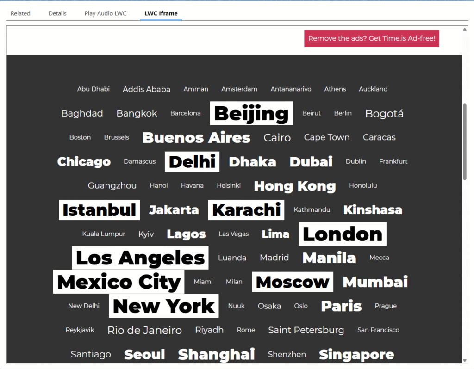The image size is (474, 369).
Task: Click the Remove the ads banner
Action: pyautogui.click(x=372, y=38)
